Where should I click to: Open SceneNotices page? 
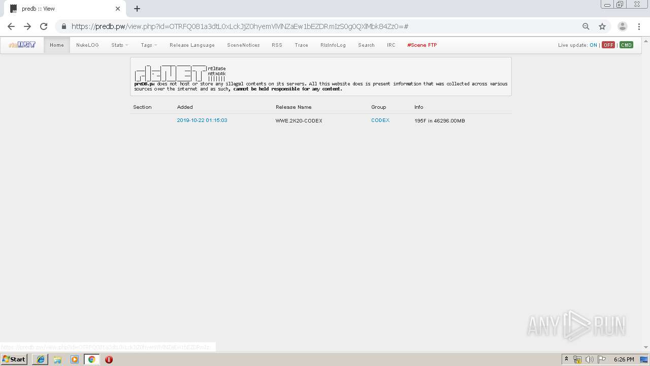click(x=243, y=45)
